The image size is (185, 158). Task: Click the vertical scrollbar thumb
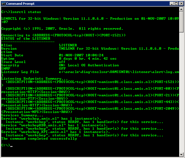(x=181, y=22)
